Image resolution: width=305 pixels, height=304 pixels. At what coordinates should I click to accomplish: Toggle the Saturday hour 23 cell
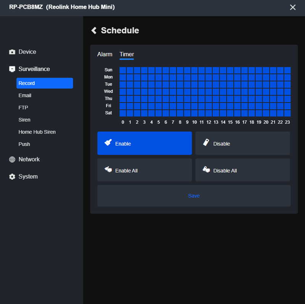[287, 113]
